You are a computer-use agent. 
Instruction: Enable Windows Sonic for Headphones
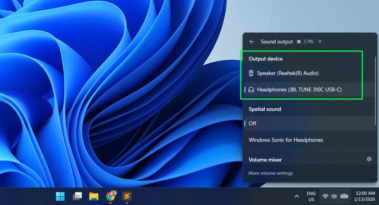(309, 140)
